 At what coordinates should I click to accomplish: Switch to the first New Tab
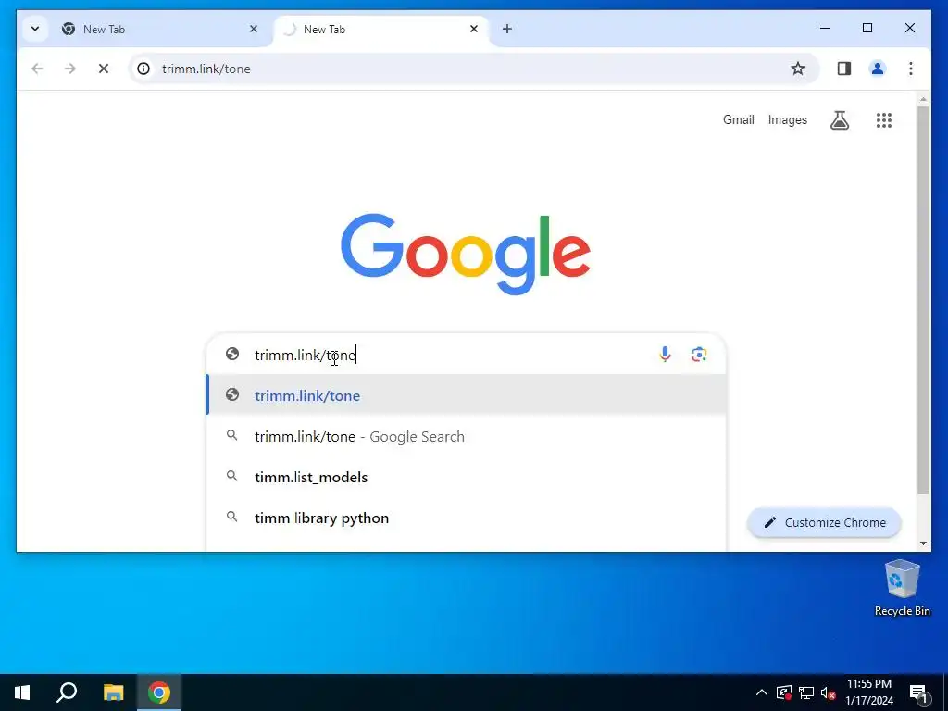159,29
